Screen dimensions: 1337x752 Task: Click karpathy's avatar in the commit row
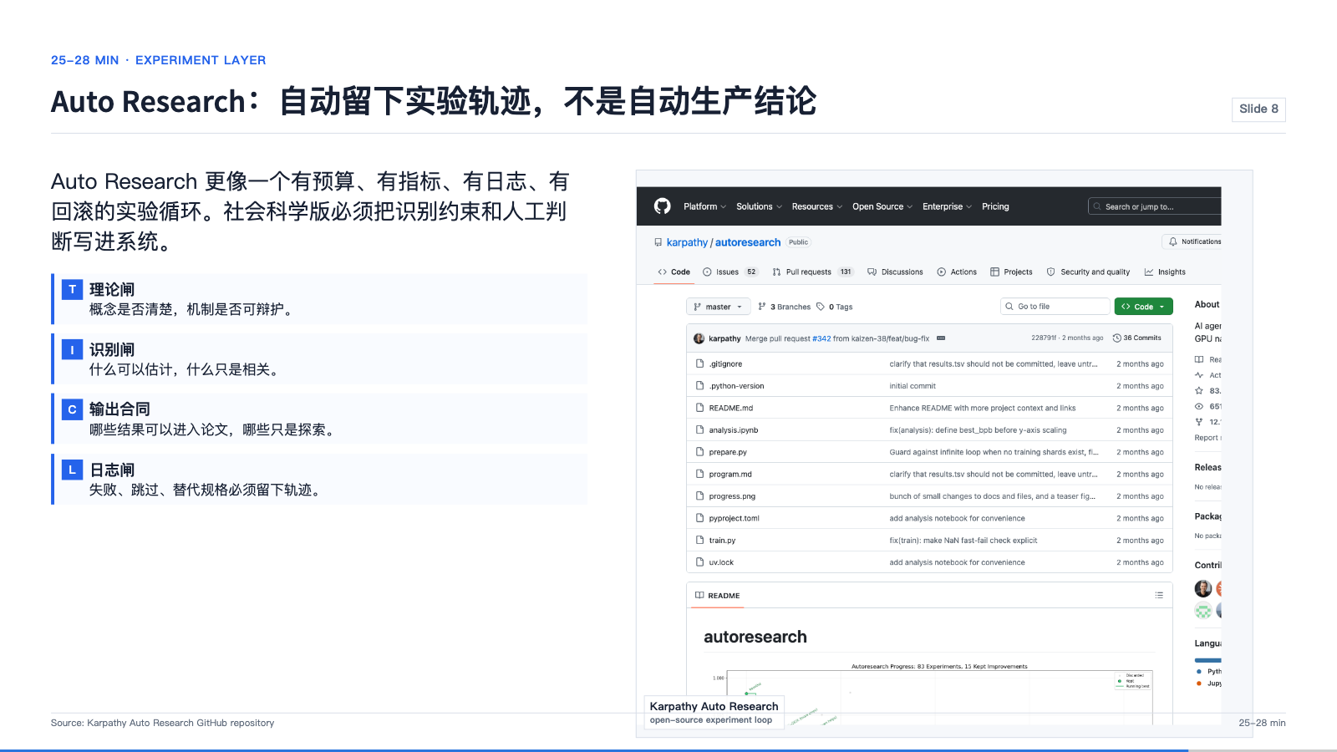(x=699, y=338)
